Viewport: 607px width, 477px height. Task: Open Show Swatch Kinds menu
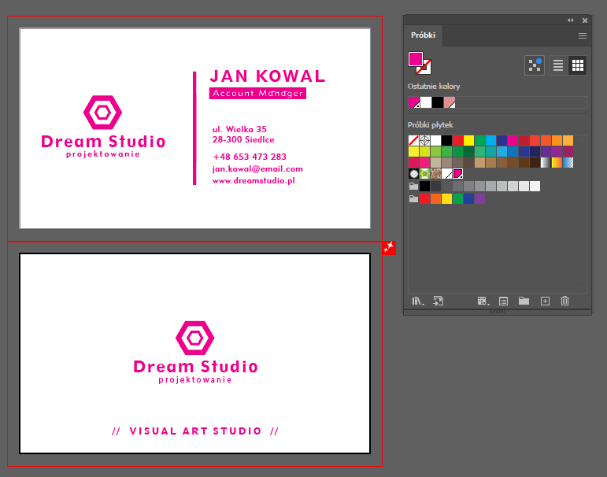(483, 301)
